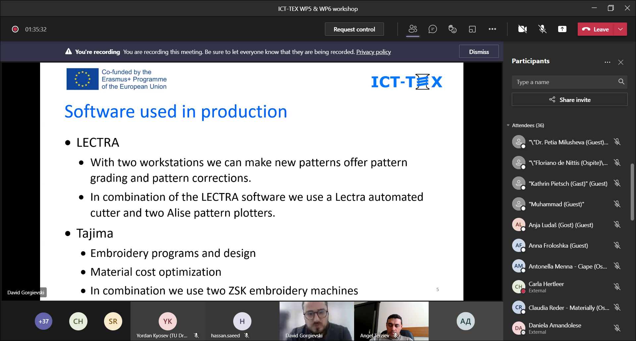Click mic icon next to Antonella Menna
The height and width of the screenshot is (341, 636).
coord(617,266)
